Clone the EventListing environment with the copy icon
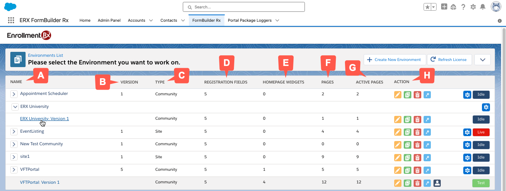 pyautogui.click(x=408, y=132)
